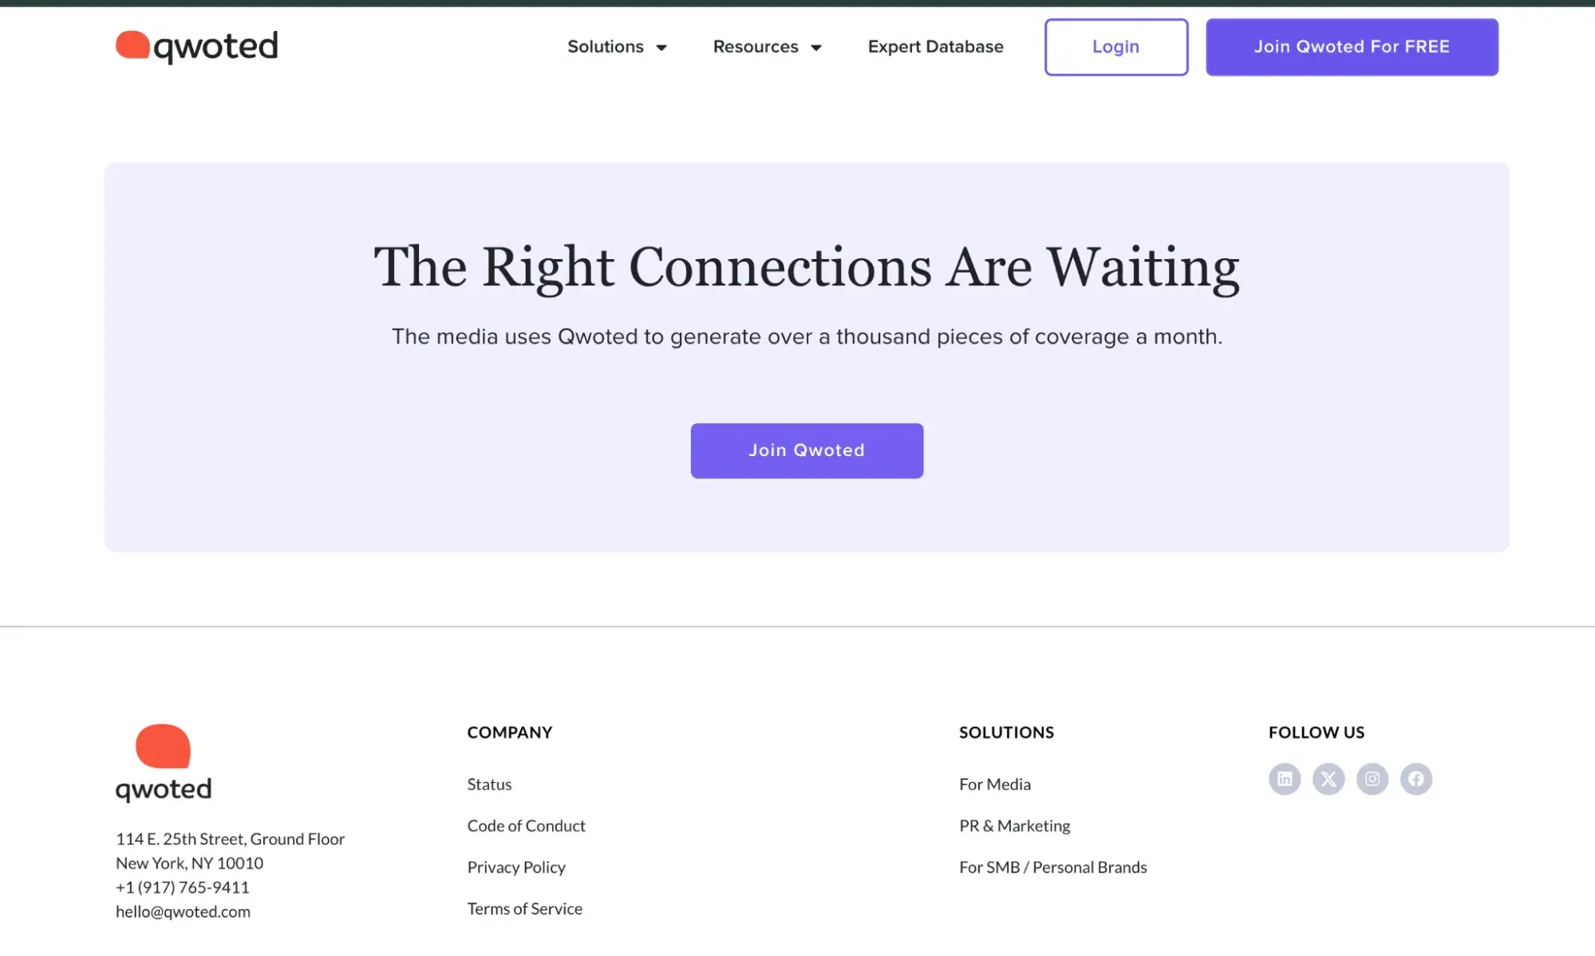The width and height of the screenshot is (1595, 956).
Task: Click the Qwoted footer logo icon
Action: (163, 746)
